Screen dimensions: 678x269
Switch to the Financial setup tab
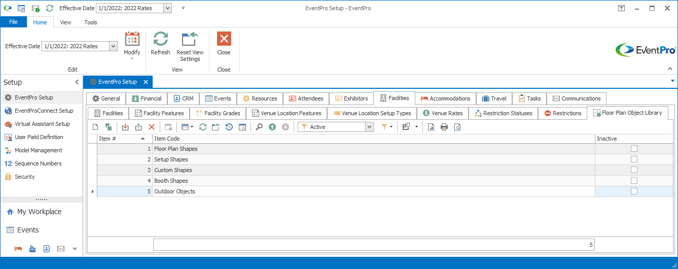click(147, 98)
